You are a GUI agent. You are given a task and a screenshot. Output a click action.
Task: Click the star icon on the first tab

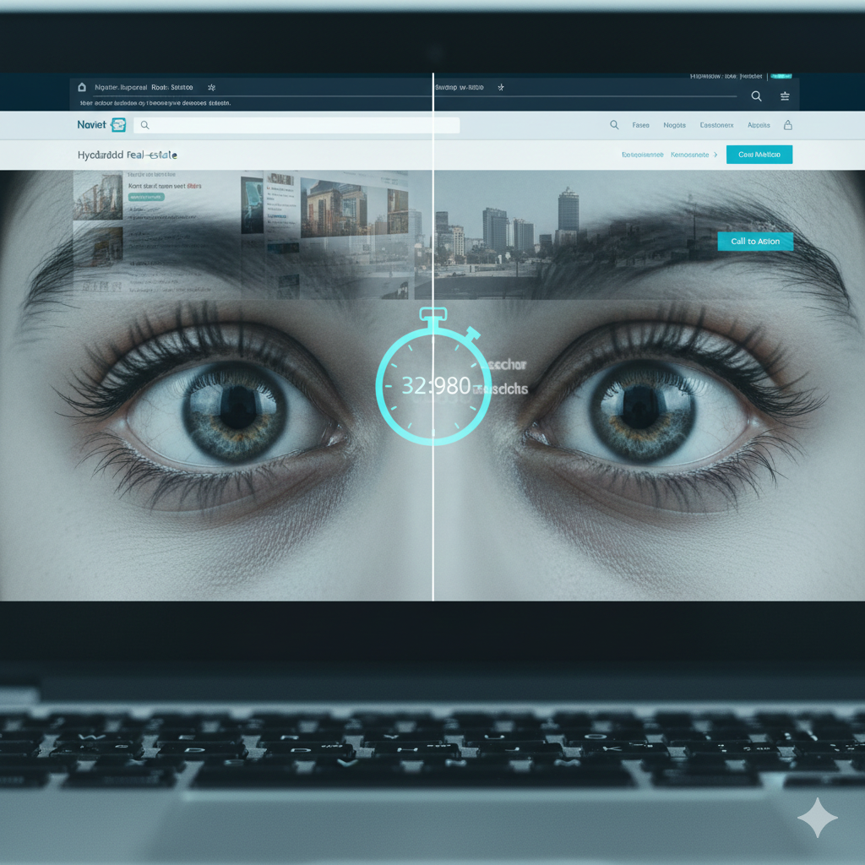pyautogui.click(x=211, y=87)
